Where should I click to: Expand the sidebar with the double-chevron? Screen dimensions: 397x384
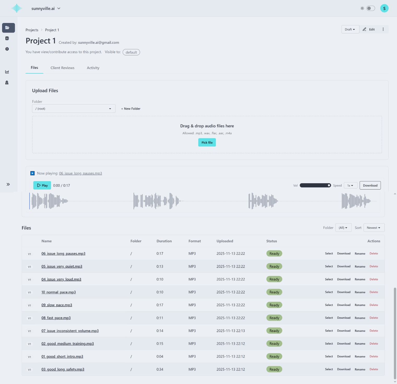(8, 184)
